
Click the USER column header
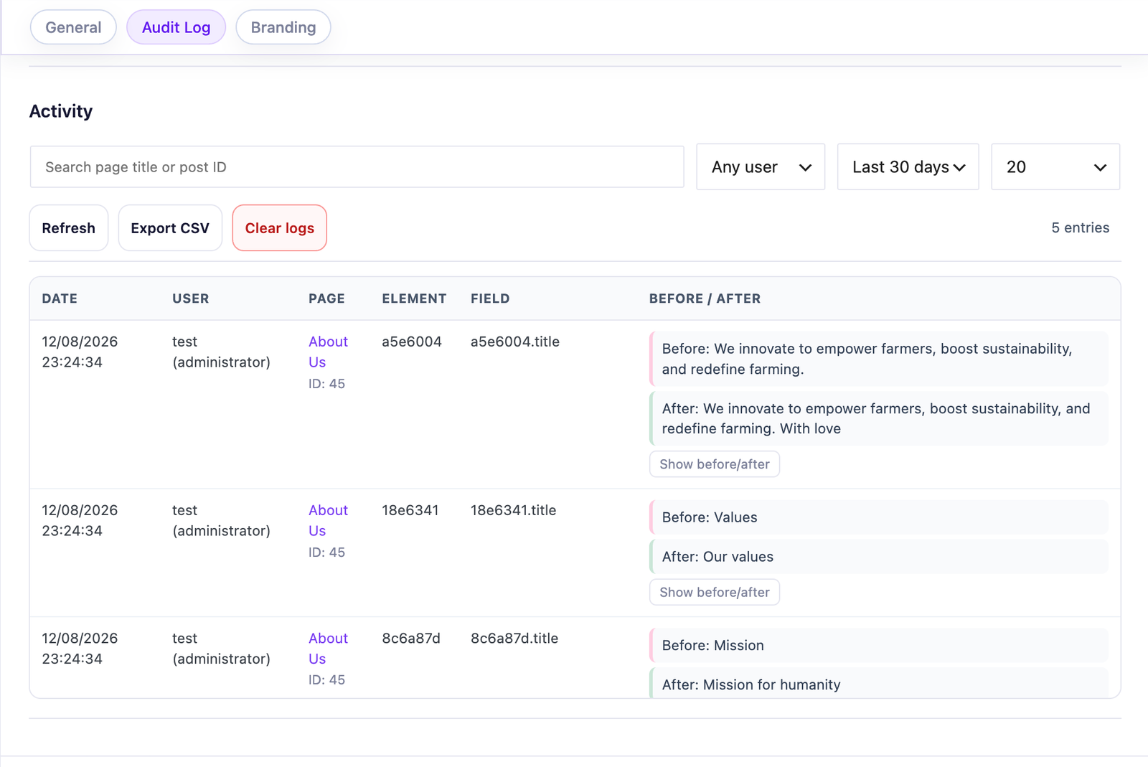[191, 298]
